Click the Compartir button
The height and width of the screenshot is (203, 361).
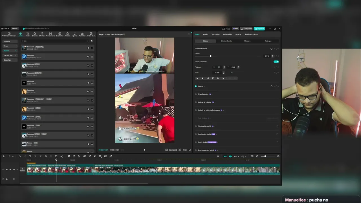click(x=246, y=29)
